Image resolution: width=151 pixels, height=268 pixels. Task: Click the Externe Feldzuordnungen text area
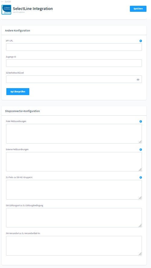74,162
